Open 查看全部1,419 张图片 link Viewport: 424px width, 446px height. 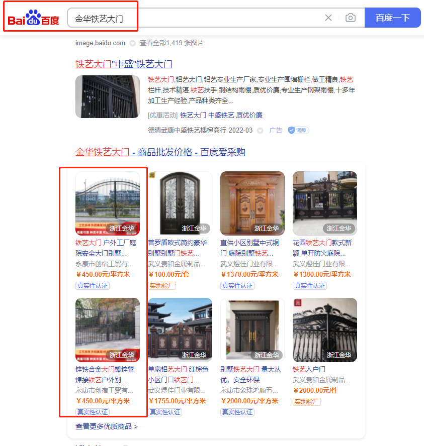coord(172,43)
